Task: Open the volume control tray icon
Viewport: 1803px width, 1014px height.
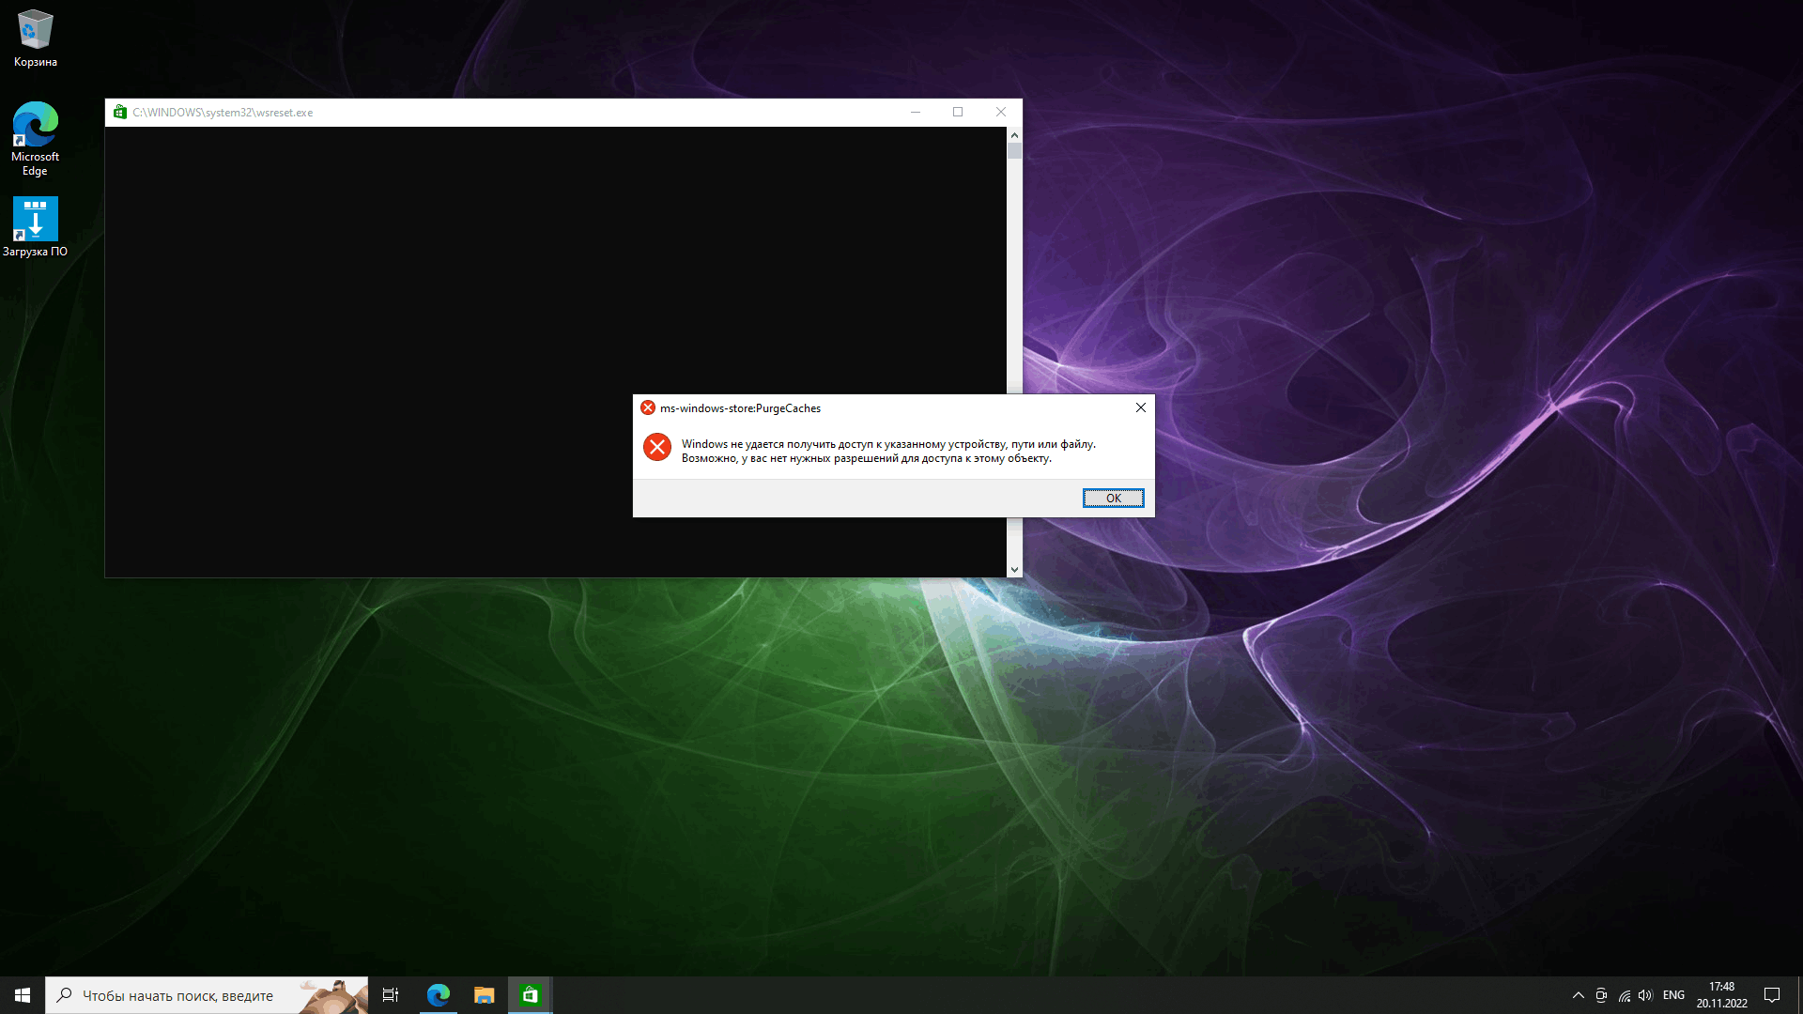Action: coord(1645,995)
